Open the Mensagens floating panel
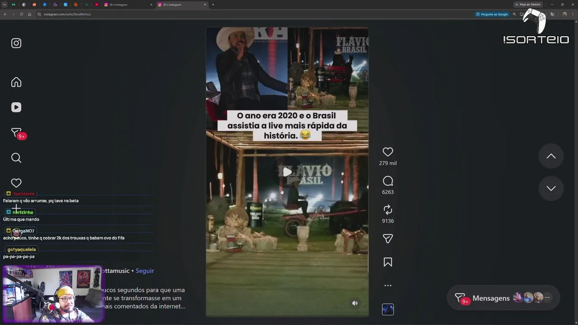 503,298
